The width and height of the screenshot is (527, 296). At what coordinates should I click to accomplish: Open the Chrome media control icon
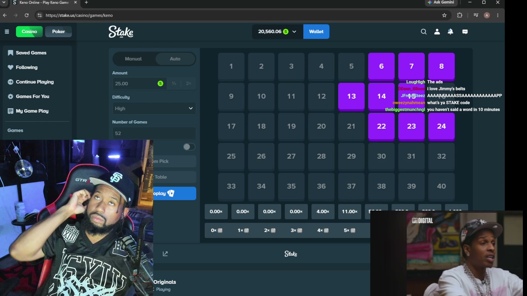[x=476, y=15]
